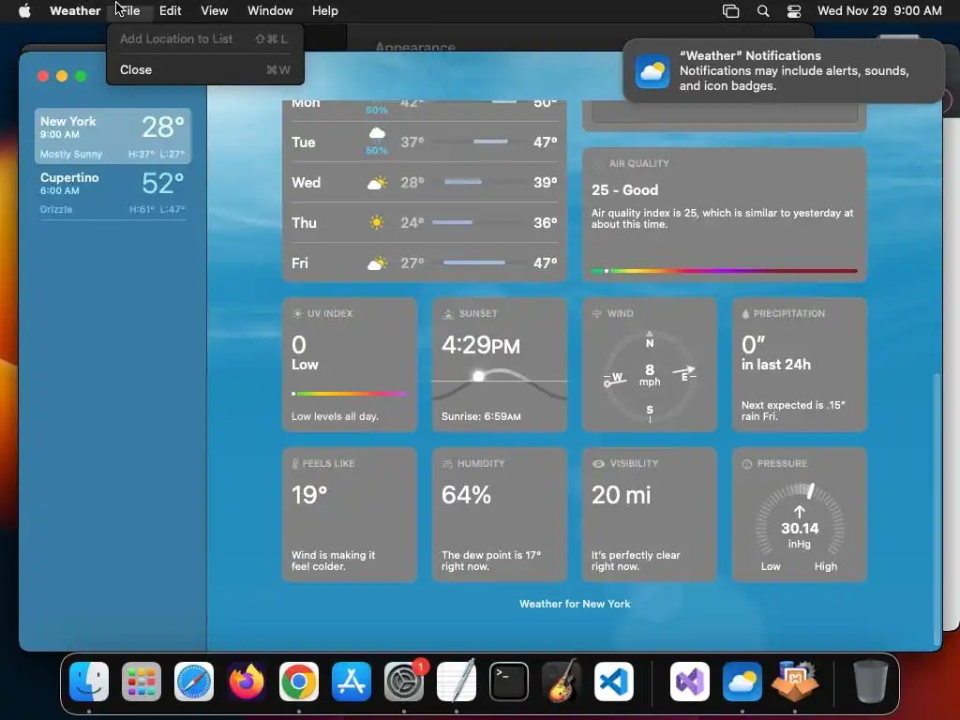Select Cupertino in the location list
Image resolution: width=960 pixels, height=720 pixels.
click(x=112, y=192)
